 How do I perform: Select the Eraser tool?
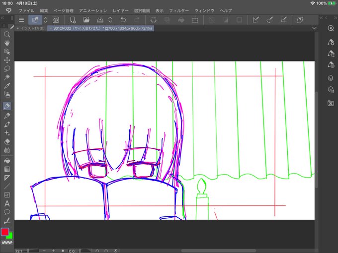pos(7,141)
